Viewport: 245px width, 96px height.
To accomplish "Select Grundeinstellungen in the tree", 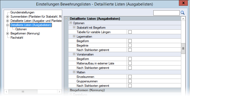I will coord(22,12).
